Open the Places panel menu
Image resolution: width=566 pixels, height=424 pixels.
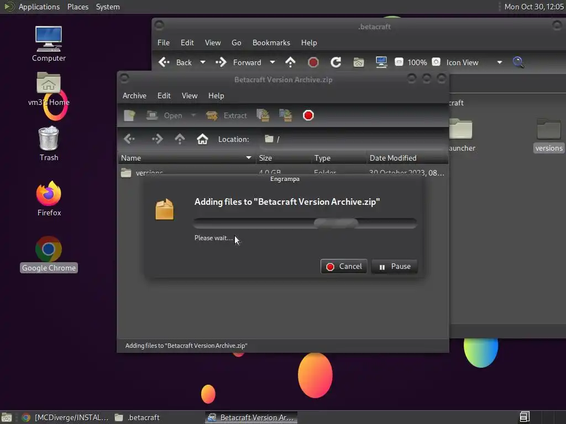coord(77,7)
